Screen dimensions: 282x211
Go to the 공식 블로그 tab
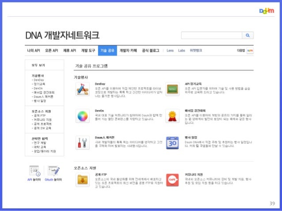click(x=151, y=51)
